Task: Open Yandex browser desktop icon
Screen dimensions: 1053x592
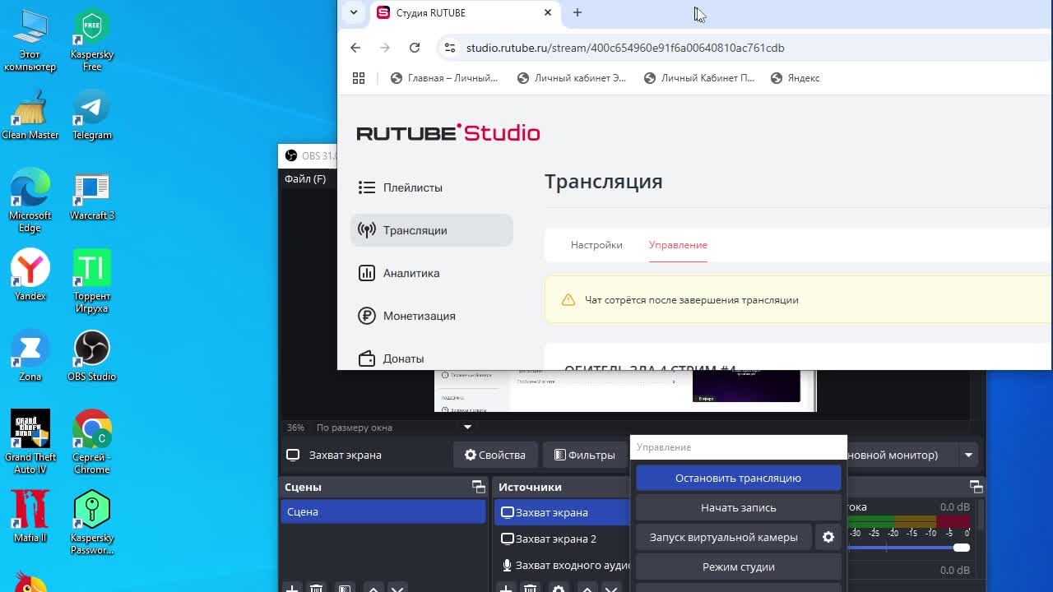Action: pyautogui.click(x=30, y=275)
